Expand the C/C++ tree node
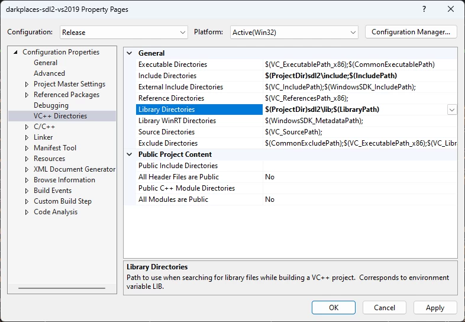 tap(27, 127)
